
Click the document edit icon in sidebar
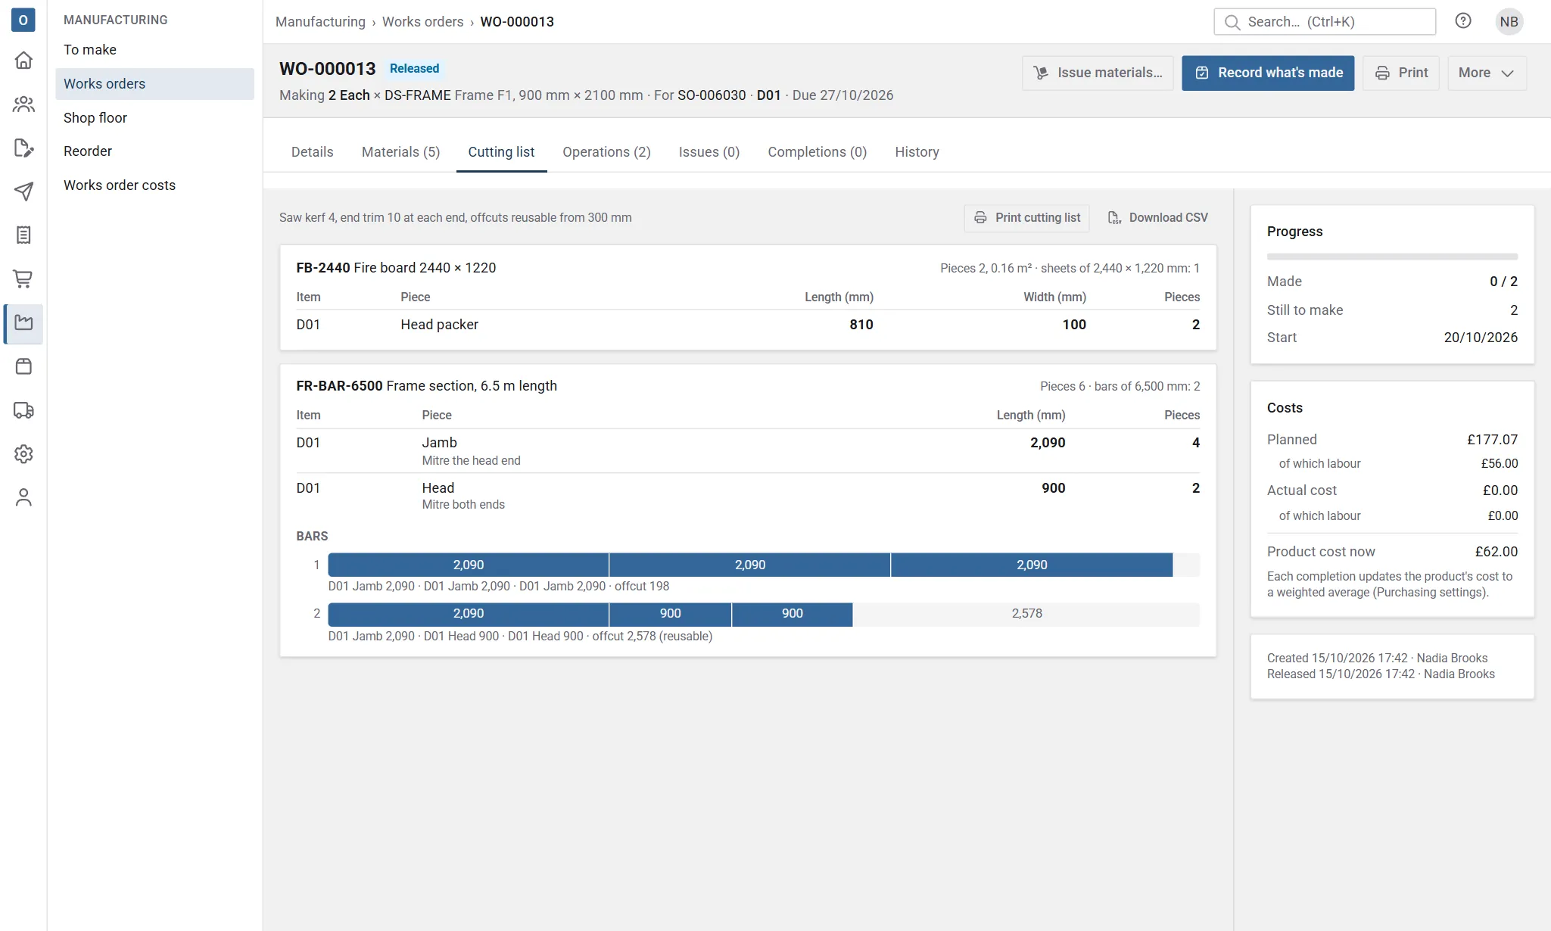point(23,148)
